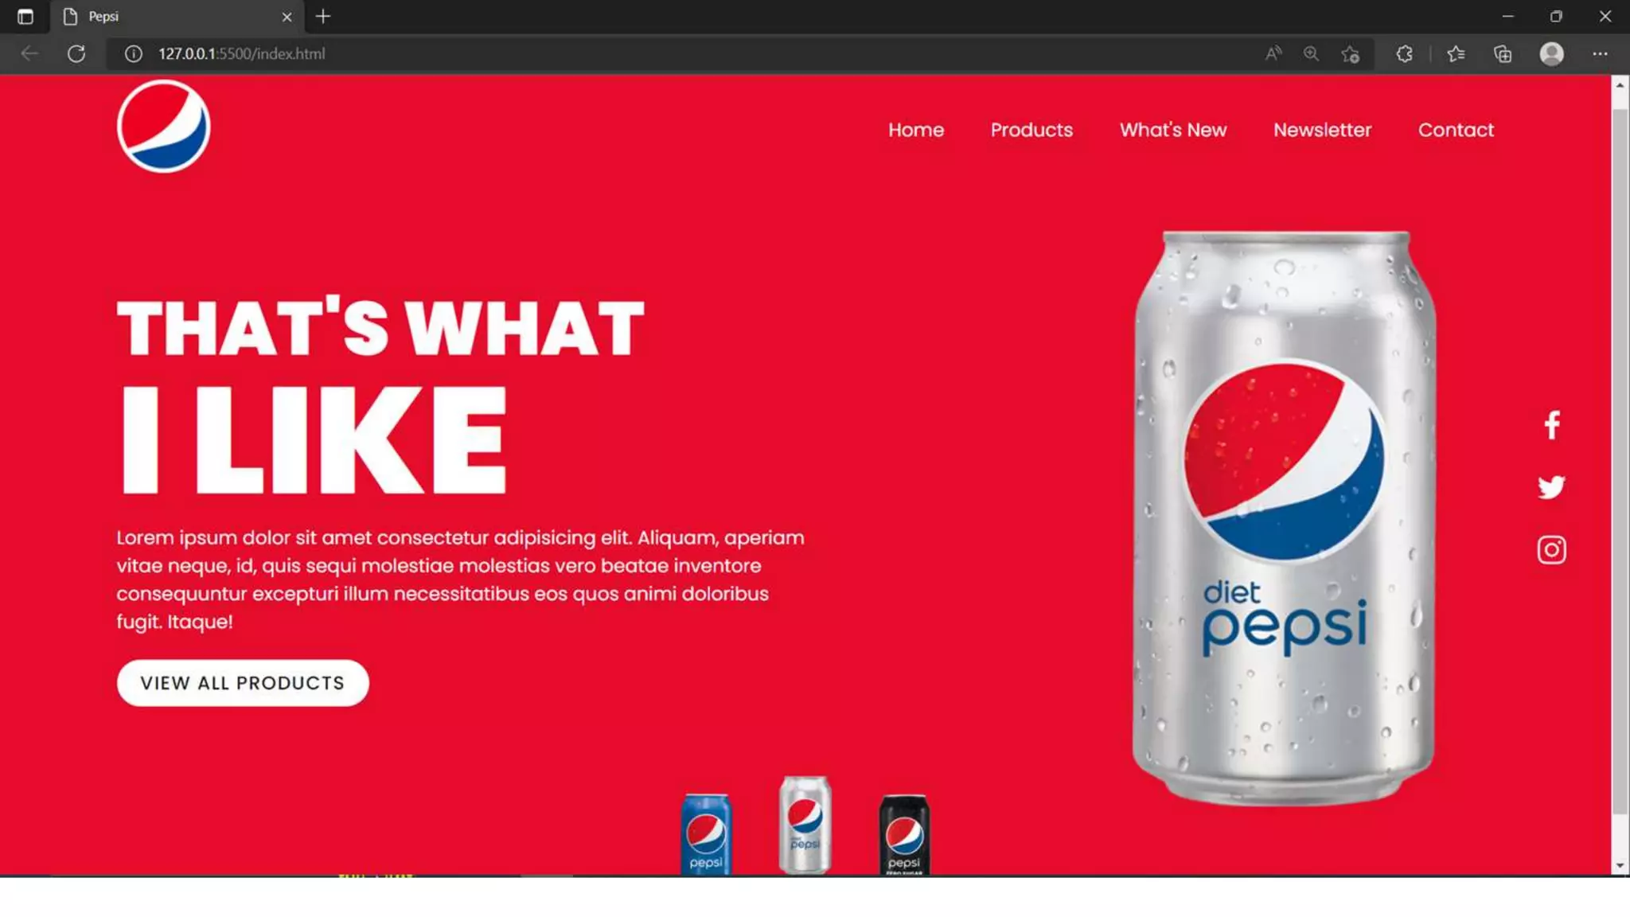Open browser extensions puzzle icon

pos(1405,53)
